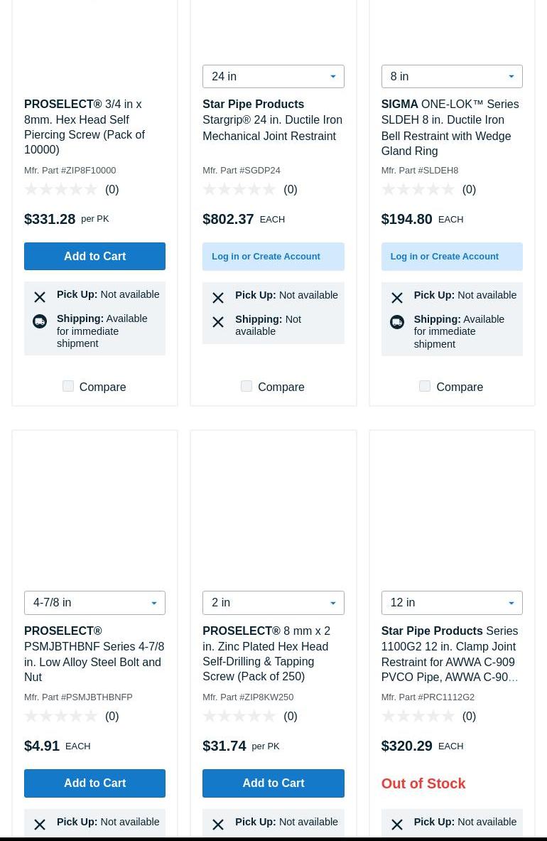Check Compare for the PROSELECT self piercing screw
Image resolution: width=547 pixels, height=841 pixels.
68,386
